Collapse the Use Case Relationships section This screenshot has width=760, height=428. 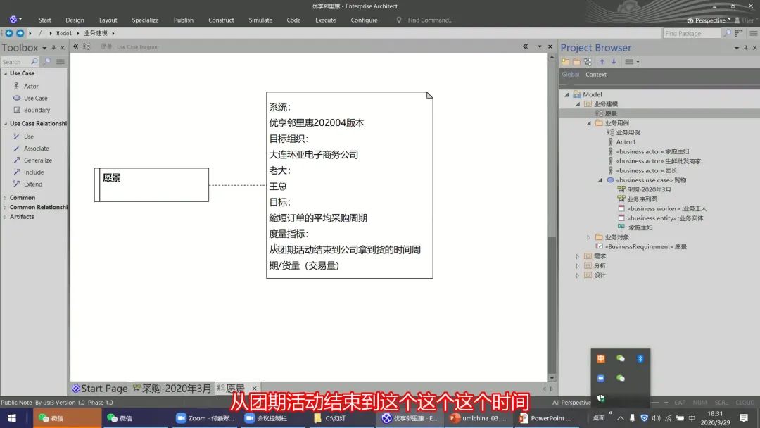pyautogui.click(x=6, y=124)
